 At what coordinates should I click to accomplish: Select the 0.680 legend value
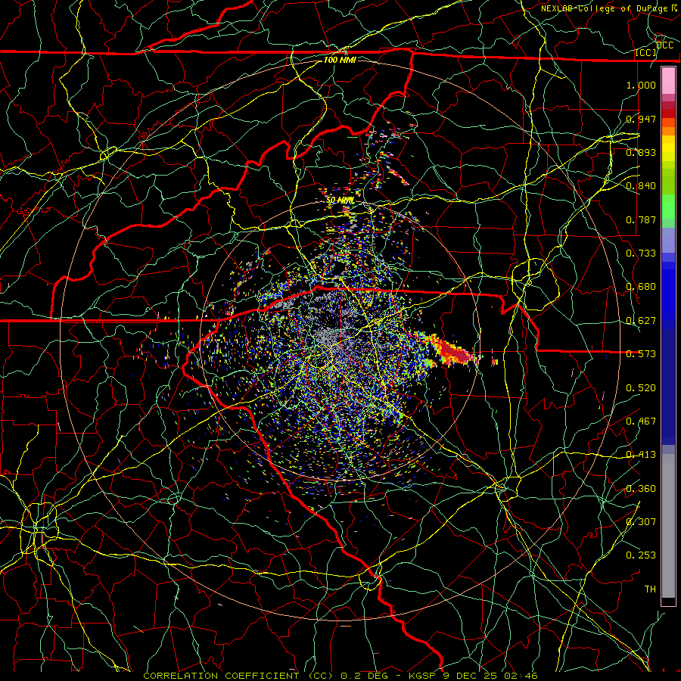[x=641, y=287]
